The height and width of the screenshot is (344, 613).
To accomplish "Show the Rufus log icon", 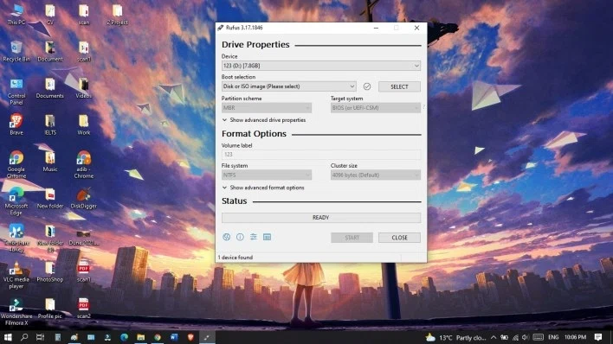I will pyautogui.click(x=267, y=237).
